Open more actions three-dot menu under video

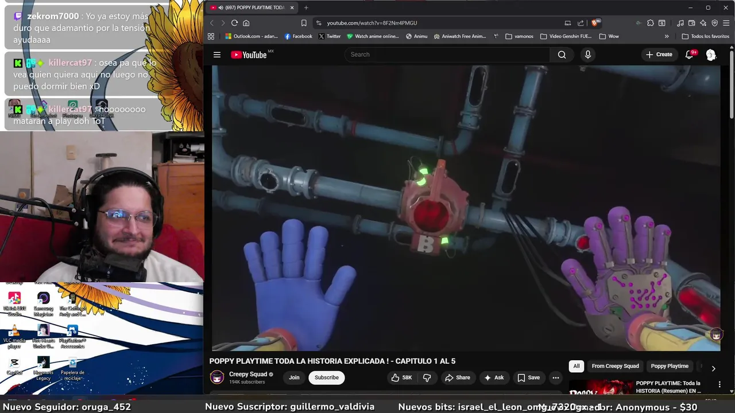(555, 377)
